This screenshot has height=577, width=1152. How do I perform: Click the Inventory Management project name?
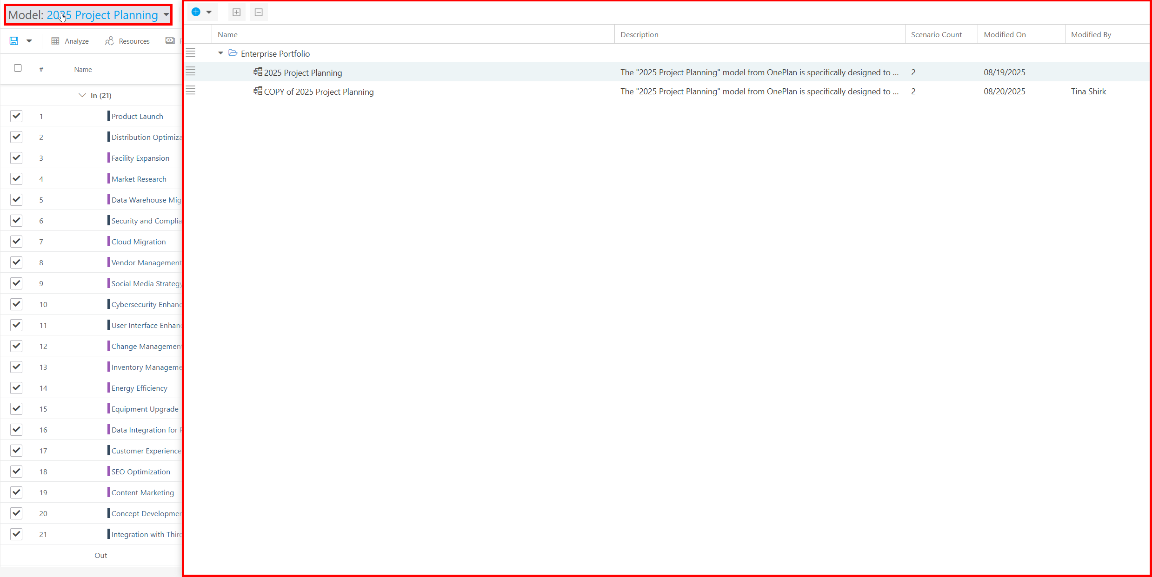(146, 367)
